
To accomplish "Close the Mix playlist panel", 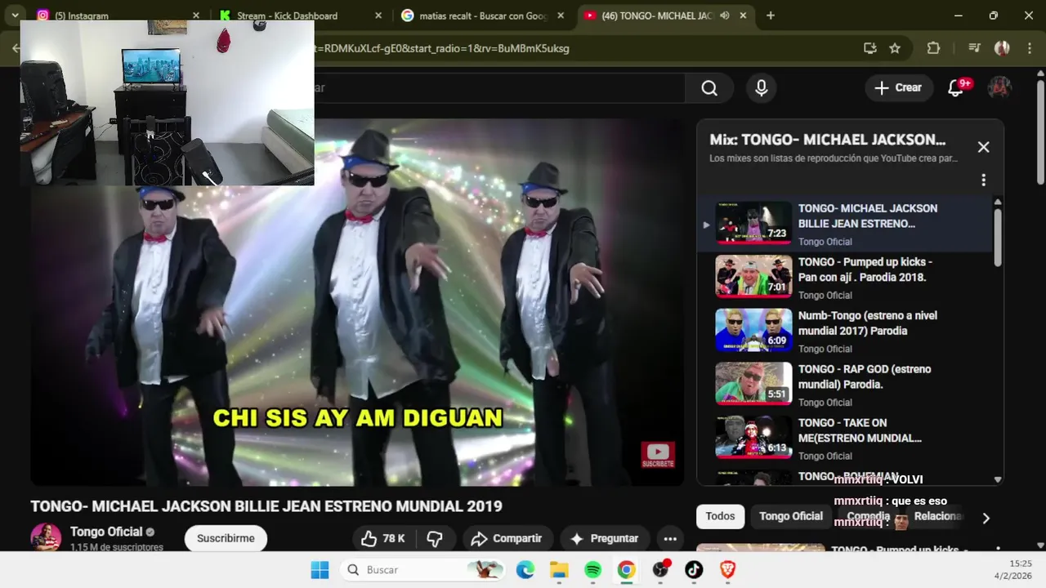I will point(983,147).
